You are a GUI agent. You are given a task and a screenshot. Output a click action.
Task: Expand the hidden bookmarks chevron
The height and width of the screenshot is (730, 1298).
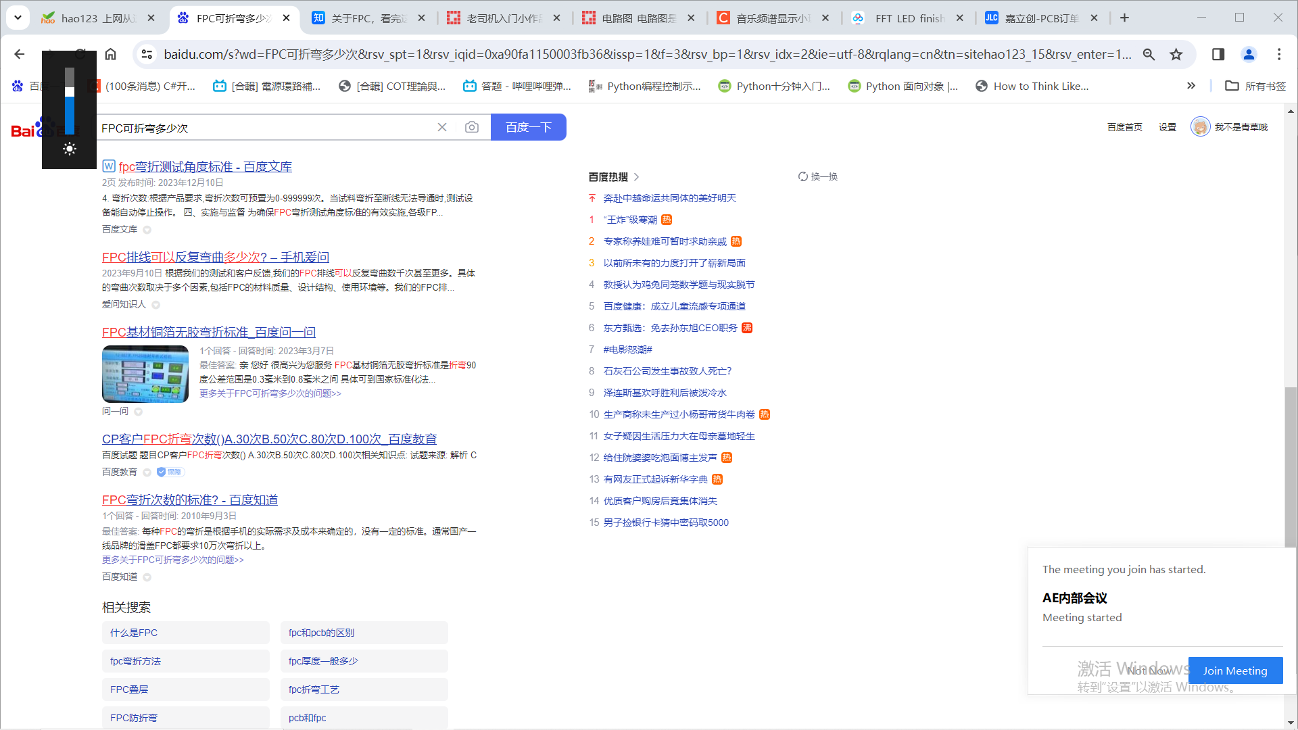coord(1191,86)
